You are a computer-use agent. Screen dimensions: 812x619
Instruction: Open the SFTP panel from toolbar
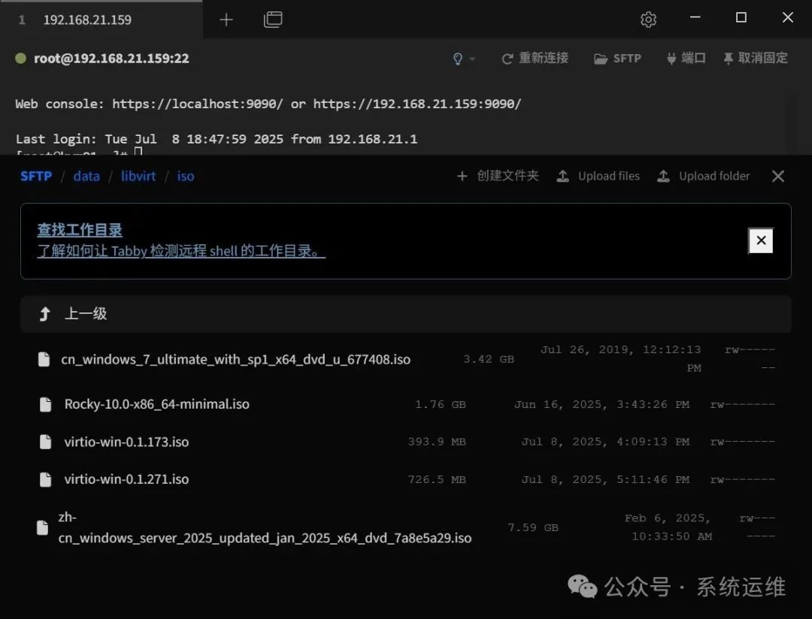point(617,59)
